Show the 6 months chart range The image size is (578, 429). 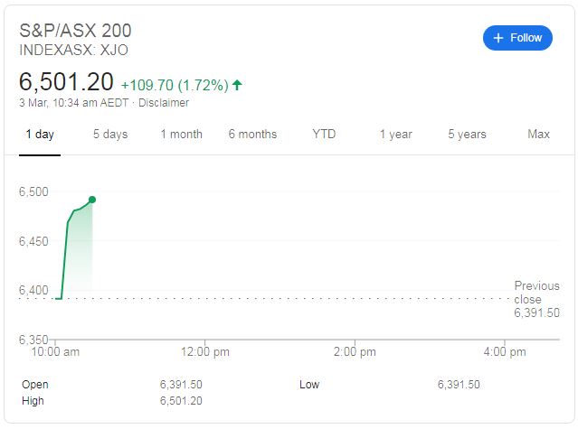click(x=252, y=135)
